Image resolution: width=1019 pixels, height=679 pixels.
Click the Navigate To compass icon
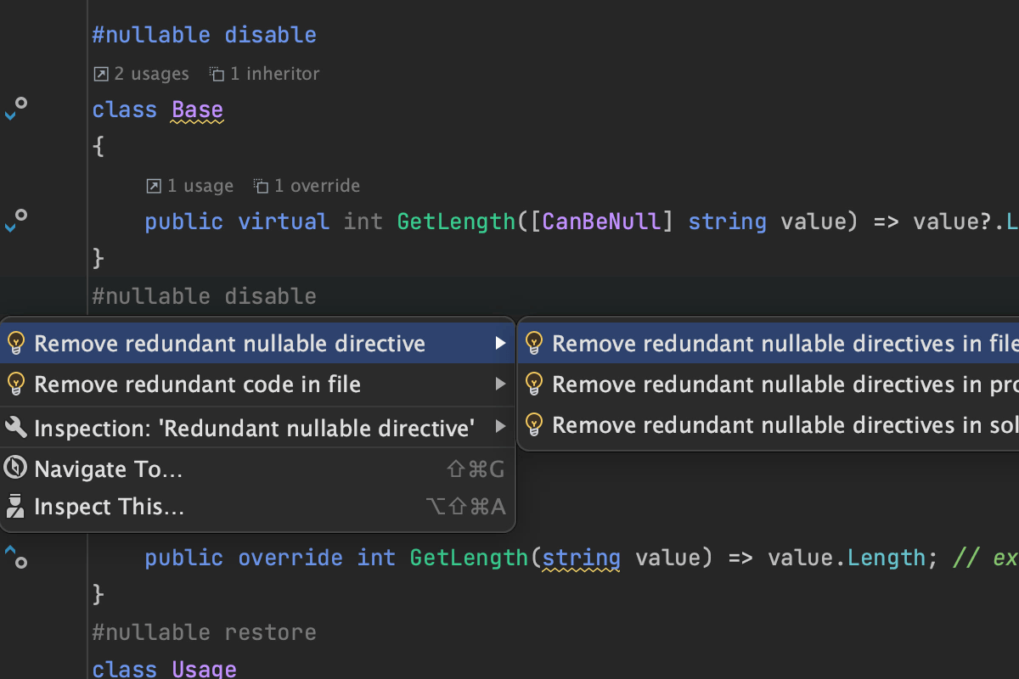coord(15,468)
